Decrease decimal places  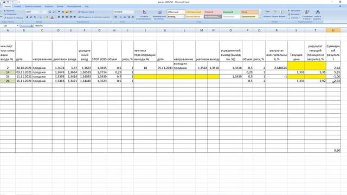(x=132, y=17)
